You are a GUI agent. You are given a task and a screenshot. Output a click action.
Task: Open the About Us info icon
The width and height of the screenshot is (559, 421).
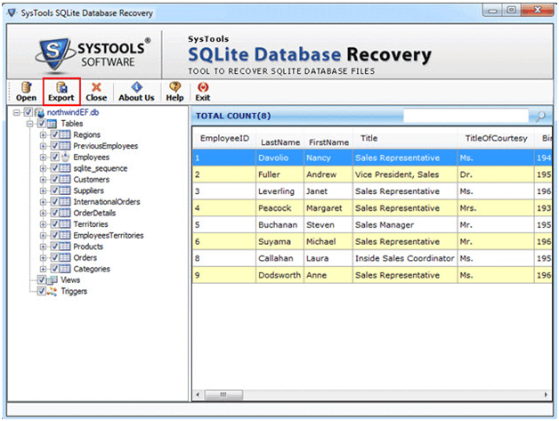pos(136,87)
